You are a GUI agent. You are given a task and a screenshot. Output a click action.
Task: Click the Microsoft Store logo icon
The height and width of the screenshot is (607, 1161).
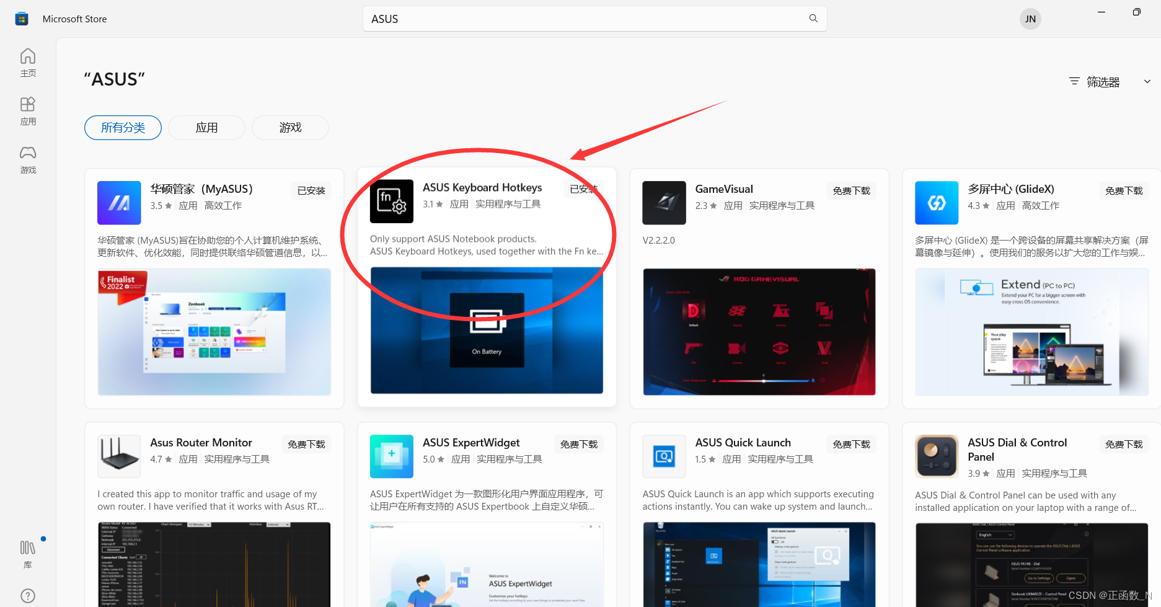[x=22, y=19]
